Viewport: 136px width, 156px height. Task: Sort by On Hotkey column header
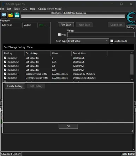37,53
